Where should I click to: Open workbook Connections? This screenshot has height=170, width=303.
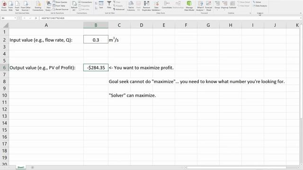(x=85, y=2)
